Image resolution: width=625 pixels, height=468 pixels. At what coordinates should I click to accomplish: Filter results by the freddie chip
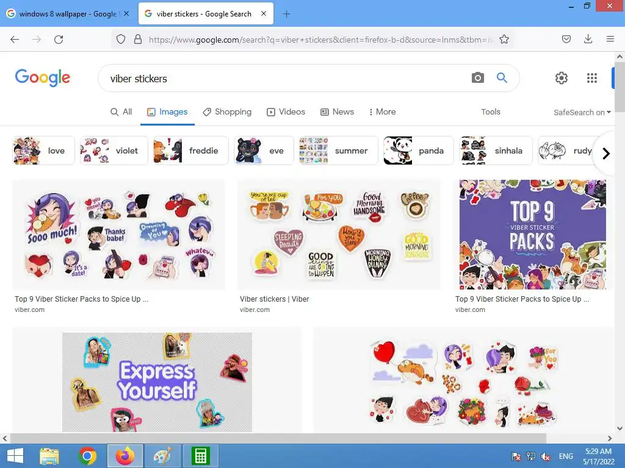coord(191,151)
